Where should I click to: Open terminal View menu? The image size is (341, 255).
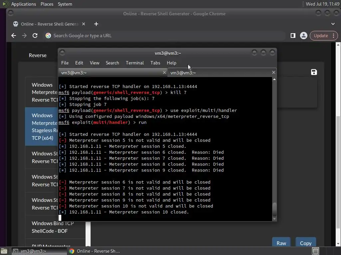tap(95, 63)
